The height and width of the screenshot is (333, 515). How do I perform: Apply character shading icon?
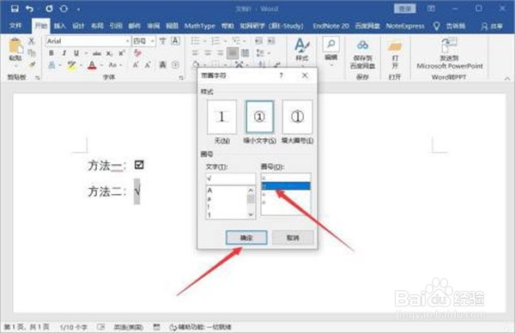click(162, 65)
